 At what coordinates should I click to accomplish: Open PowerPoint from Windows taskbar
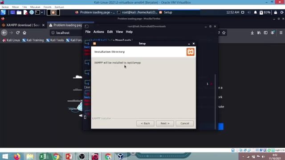tap(69, 156)
